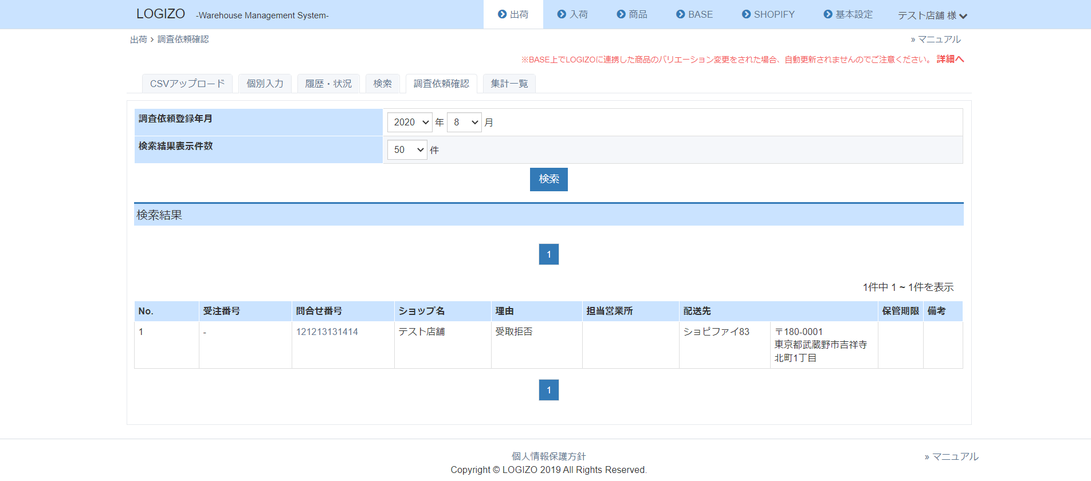Click the 問合せ番号 column header

[x=343, y=311]
